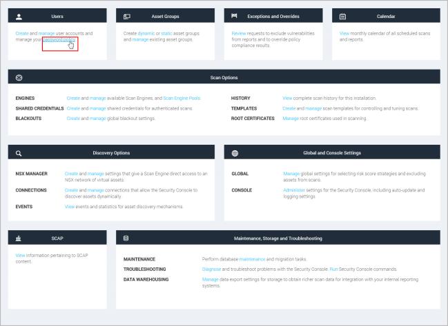The width and height of the screenshot is (448, 326).
Task: Click the Maintenance, Storage and Troubleshooting icon
Action: pyautogui.click(x=126, y=238)
